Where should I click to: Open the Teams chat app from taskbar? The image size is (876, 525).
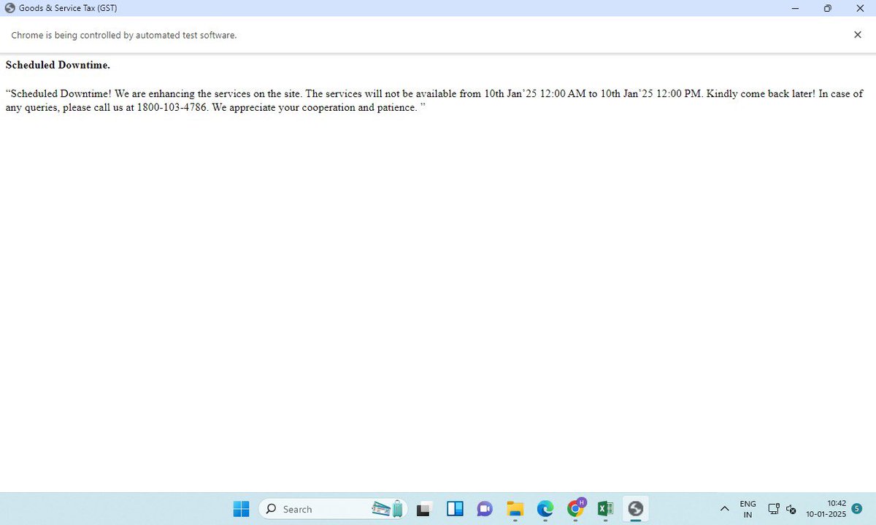pyautogui.click(x=484, y=508)
